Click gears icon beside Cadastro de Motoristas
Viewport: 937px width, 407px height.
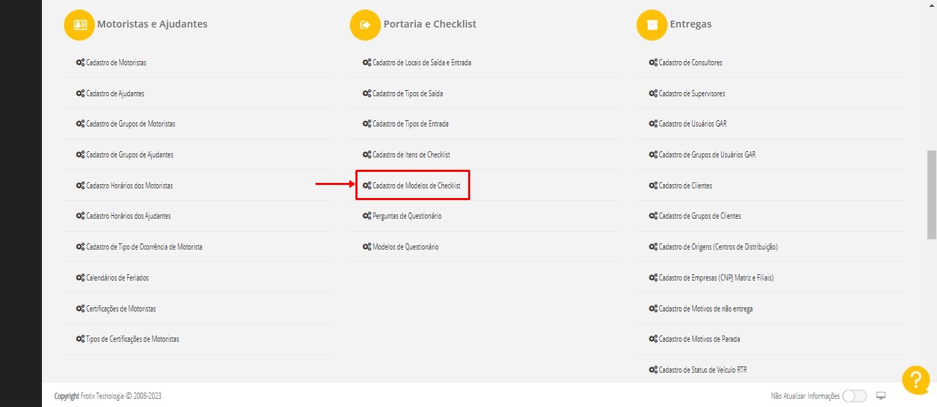(x=80, y=63)
